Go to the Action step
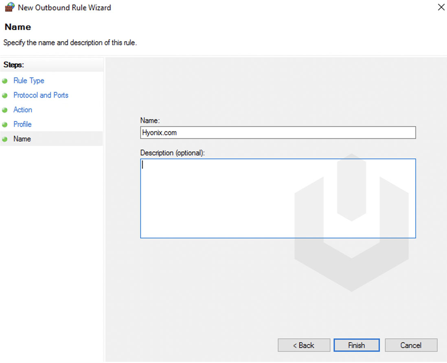This screenshot has width=447, height=363. (22, 110)
